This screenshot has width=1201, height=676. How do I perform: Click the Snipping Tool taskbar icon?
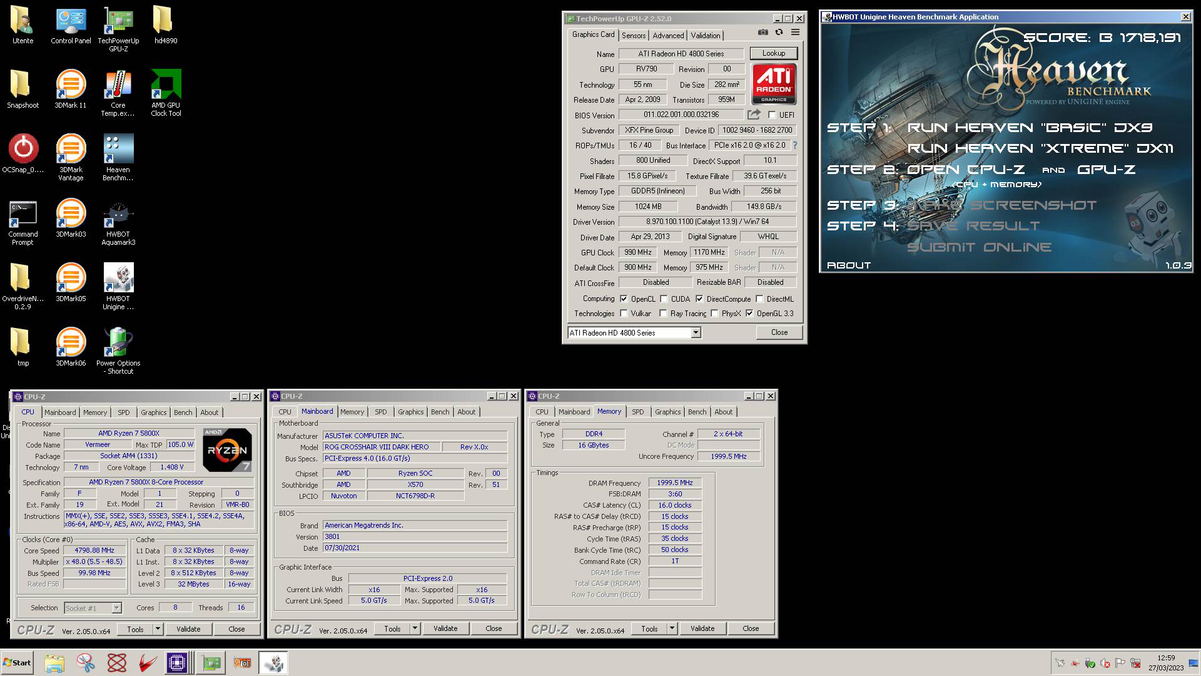pos(86,663)
